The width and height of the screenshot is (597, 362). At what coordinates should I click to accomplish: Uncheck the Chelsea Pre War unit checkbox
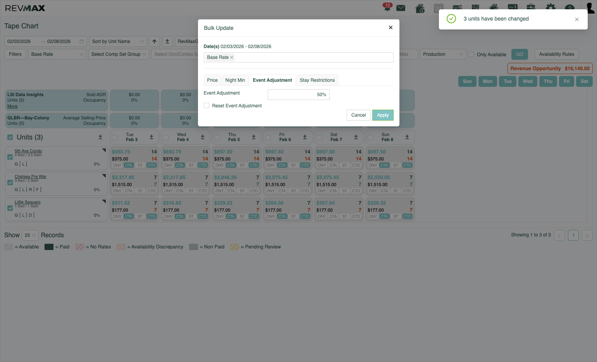[10, 183]
